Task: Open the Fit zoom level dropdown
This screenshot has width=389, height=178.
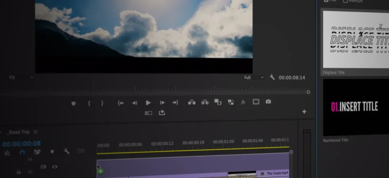Action: click(21, 77)
